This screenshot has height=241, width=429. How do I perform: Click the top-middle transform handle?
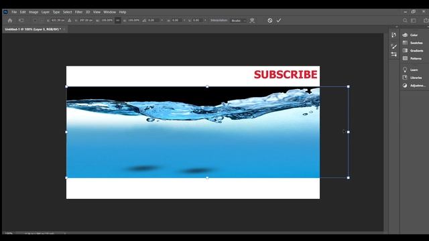(207, 86)
